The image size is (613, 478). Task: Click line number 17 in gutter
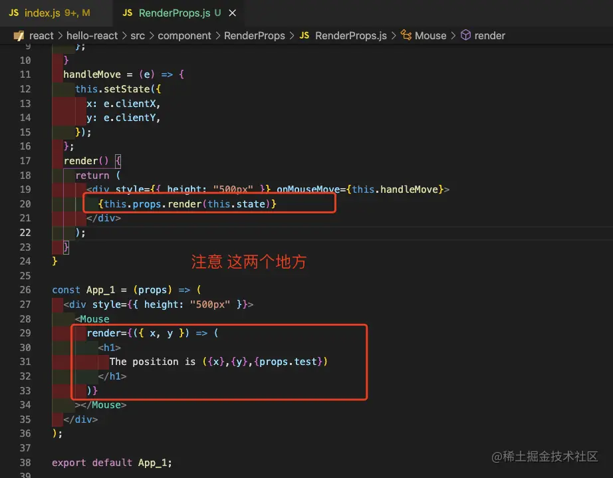point(25,161)
